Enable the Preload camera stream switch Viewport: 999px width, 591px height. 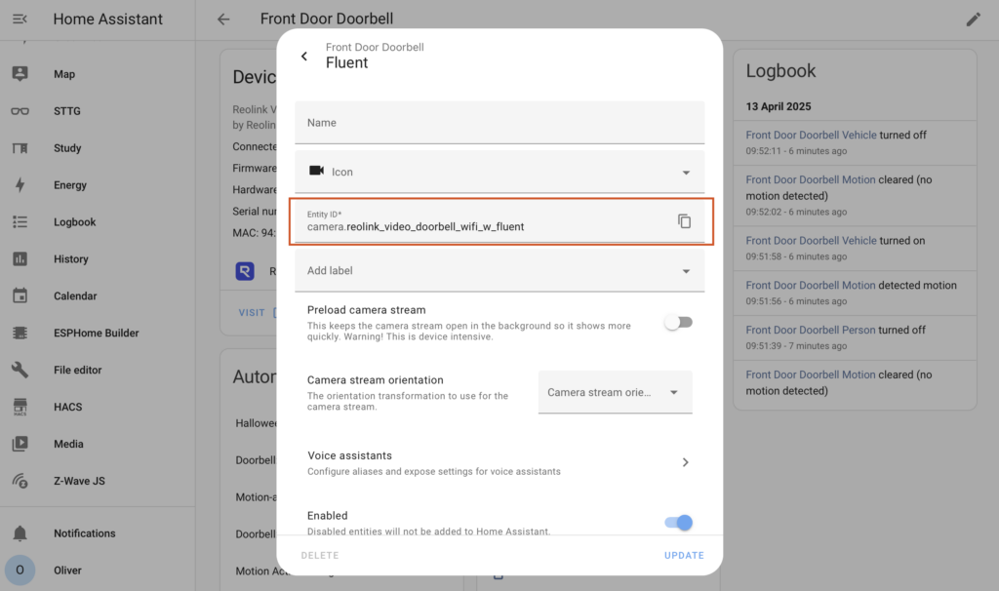click(x=678, y=322)
